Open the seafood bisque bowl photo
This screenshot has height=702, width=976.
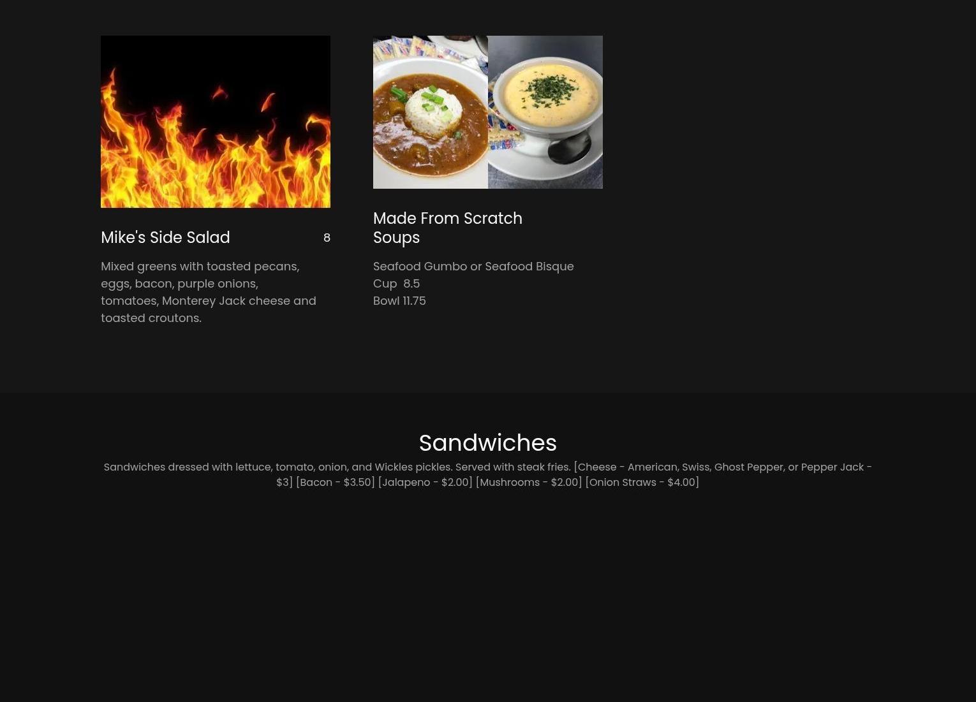click(545, 112)
